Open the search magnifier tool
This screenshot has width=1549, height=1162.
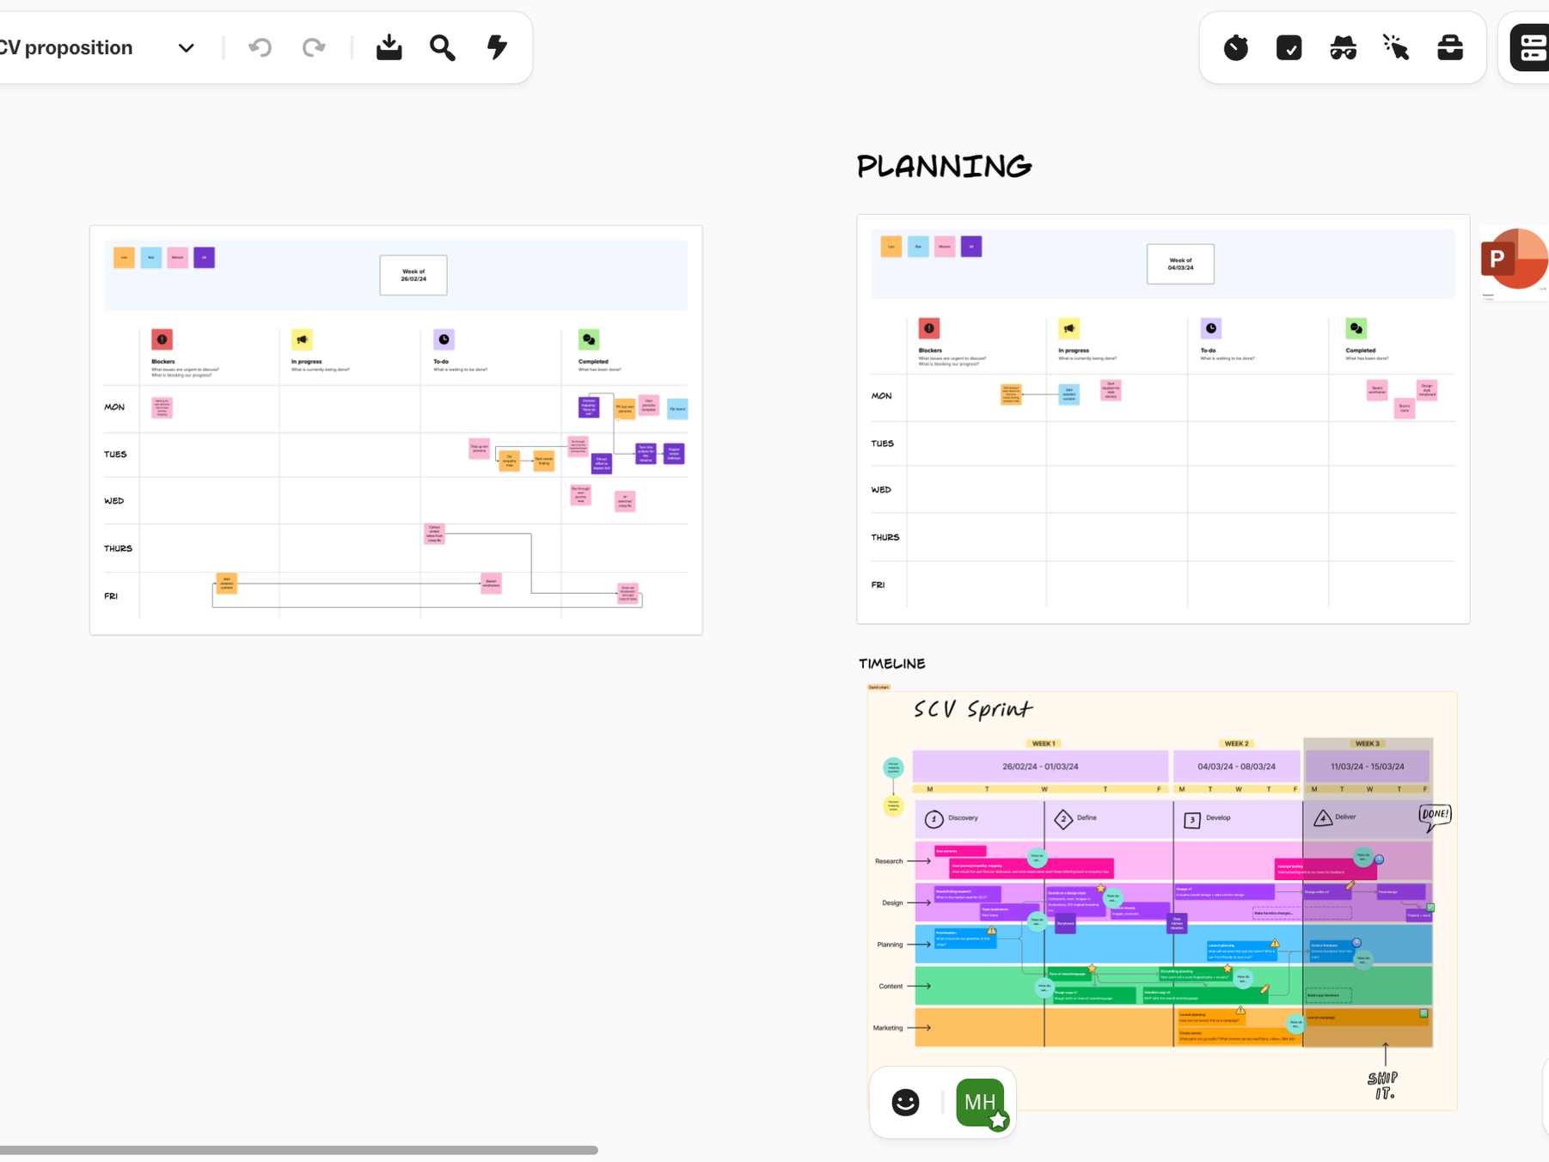click(443, 47)
